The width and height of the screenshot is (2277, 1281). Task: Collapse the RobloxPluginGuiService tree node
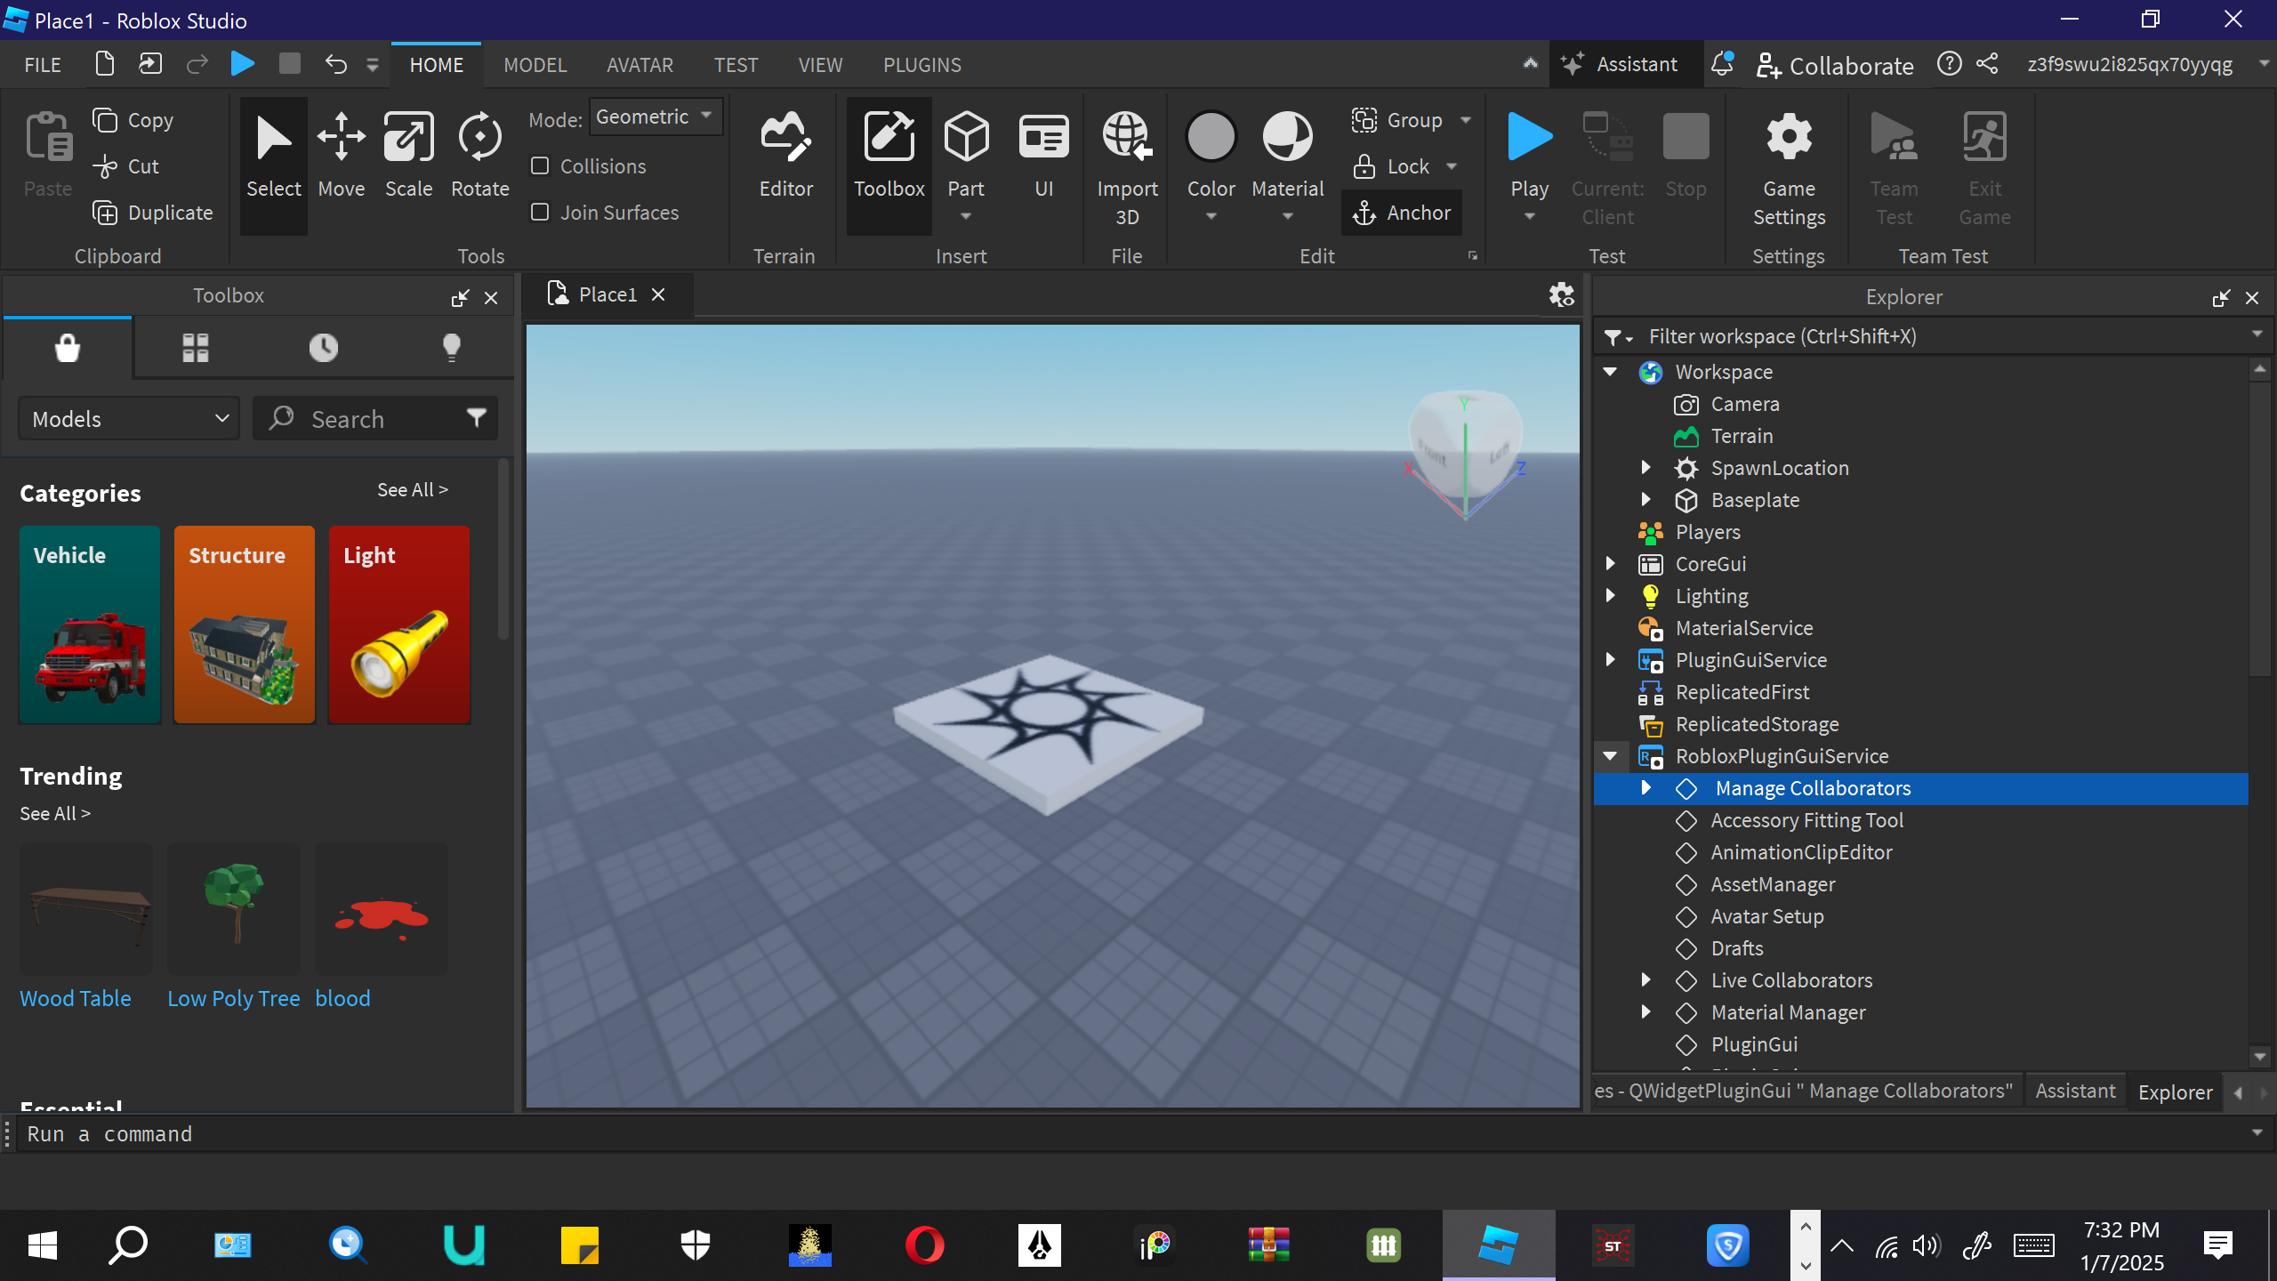click(x=1610, y=756)
